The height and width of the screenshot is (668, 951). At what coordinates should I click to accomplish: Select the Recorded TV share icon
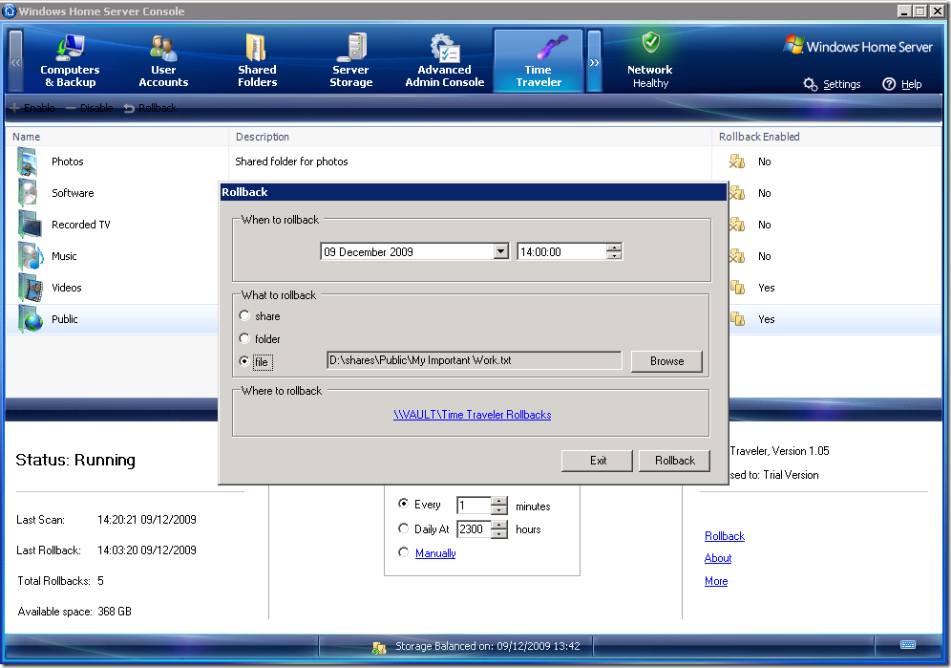(29, 225)
